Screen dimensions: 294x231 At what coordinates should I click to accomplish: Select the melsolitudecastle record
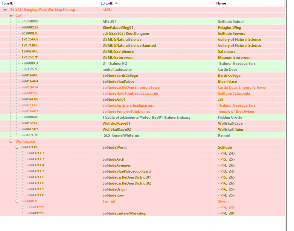click(142, 70)
